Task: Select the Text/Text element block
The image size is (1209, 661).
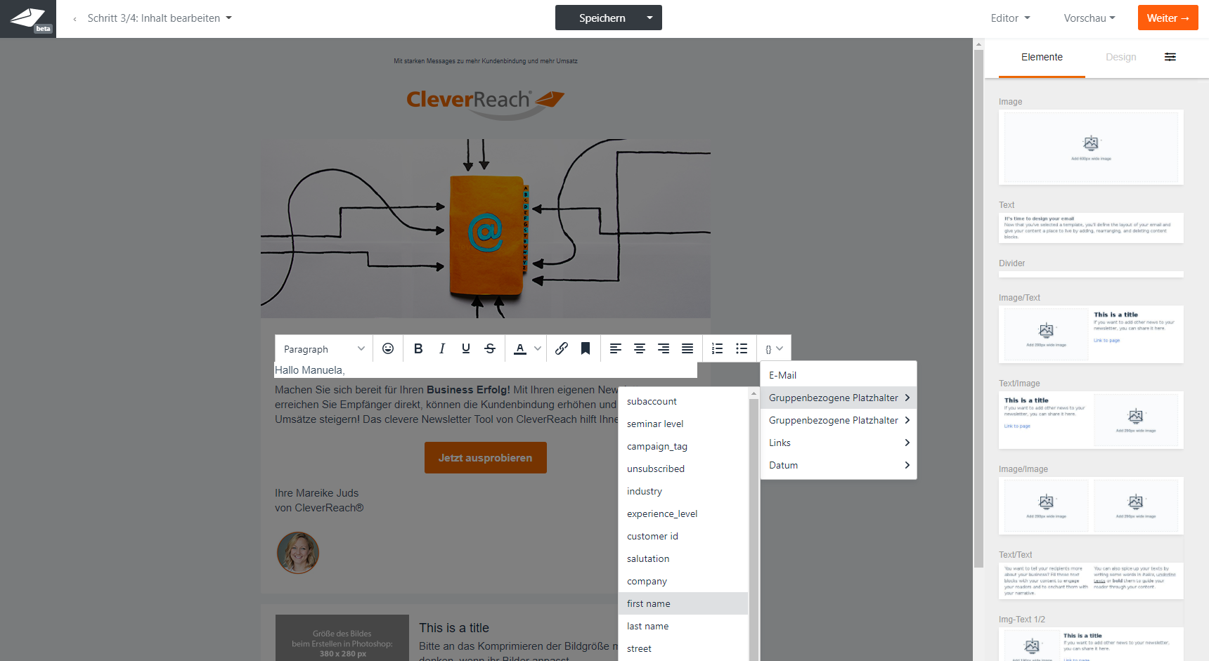Action: click(1091, 581)
